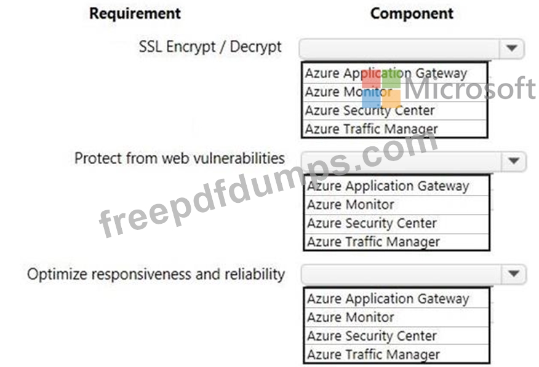Select Azure Application Gateway for responsiveness and reliability
The image size is (539, 367).
point(397,299)
